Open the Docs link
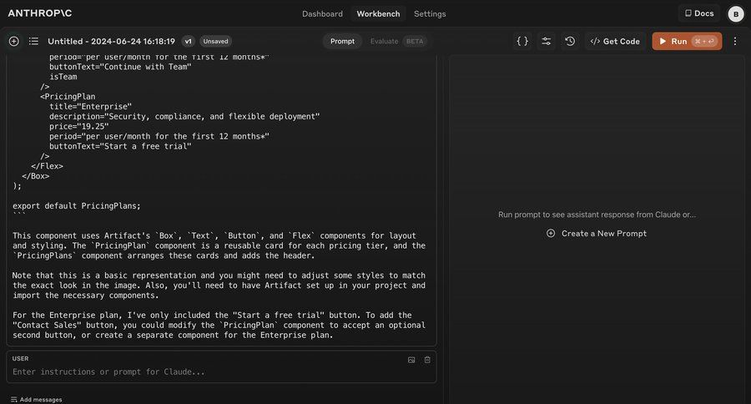751x404 pixels. pyautogui.click(x=698, y=13)
